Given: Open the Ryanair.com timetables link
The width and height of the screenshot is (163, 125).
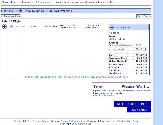Looking at the screenshot, I should click(x=45, y=2).
